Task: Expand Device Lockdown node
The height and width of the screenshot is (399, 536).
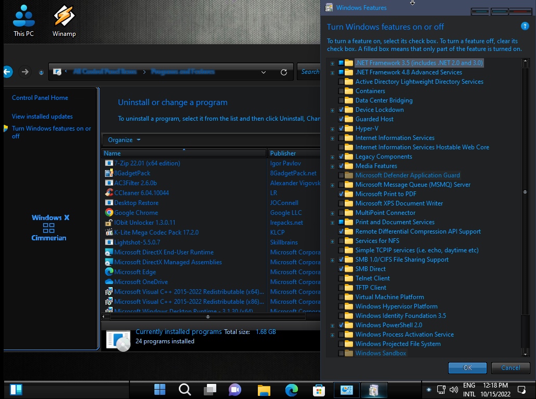Action: (332, 110)
